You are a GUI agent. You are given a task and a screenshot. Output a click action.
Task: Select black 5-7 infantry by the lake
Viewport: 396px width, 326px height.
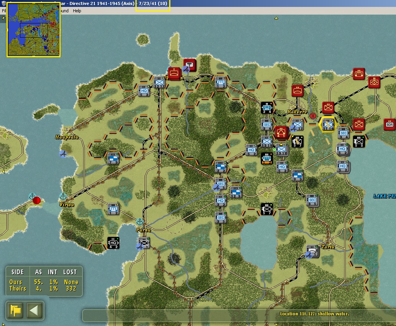coord(267,209)
